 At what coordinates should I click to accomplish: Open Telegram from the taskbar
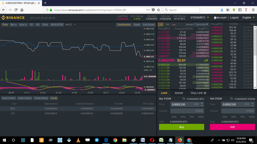click(97, 140)
